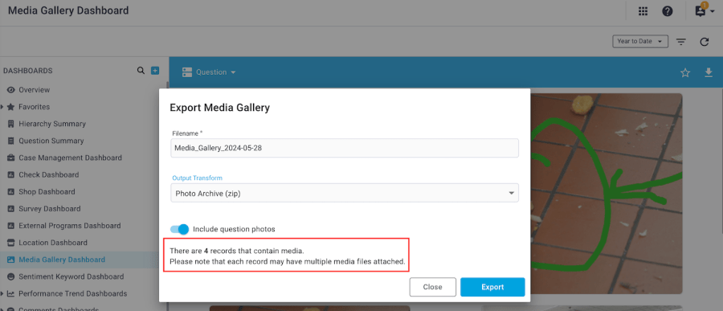Viewport: 723px width, 311px height.
Task: Open the Output Transform Photo Archive dropdown
Action: click(x=345, y=193)
